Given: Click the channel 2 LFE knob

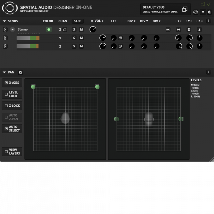Looking at the screenshot, I should pos(113,46).
